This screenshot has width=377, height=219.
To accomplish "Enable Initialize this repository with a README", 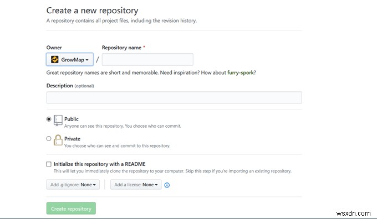I will click(49, 164).
